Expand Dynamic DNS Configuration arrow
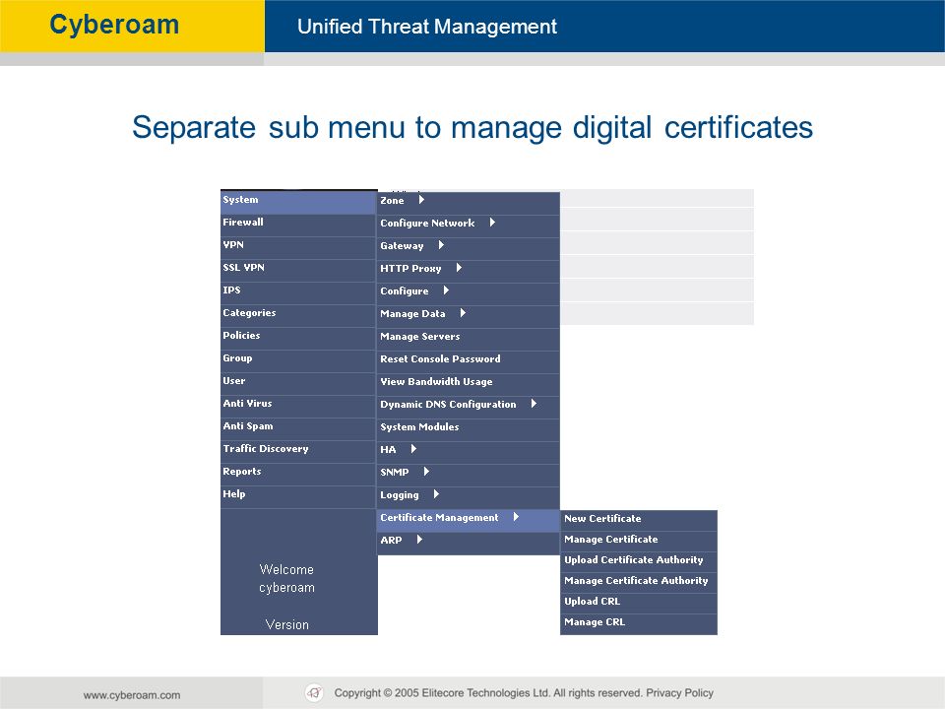This screenshot has width=945, height=709. [534, 404]
